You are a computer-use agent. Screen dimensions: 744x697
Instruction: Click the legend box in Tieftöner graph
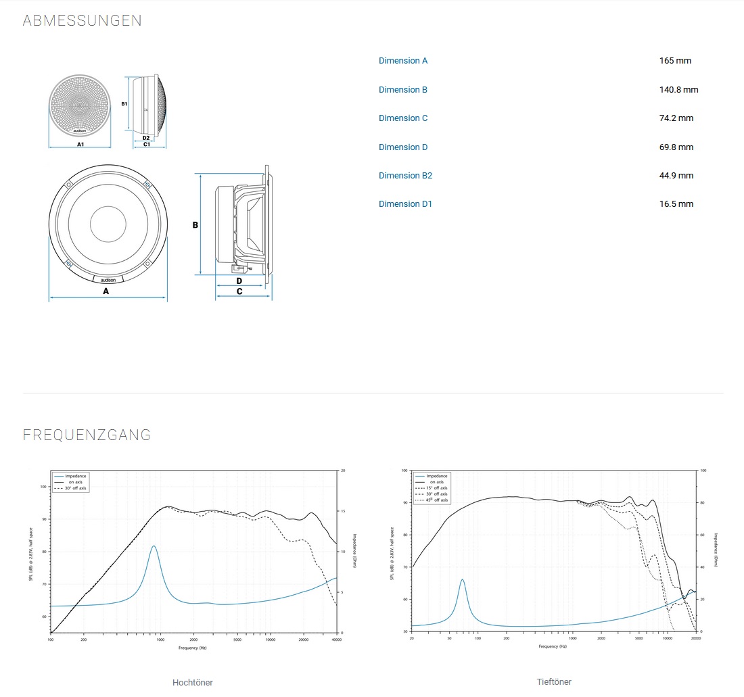point(432,488)
